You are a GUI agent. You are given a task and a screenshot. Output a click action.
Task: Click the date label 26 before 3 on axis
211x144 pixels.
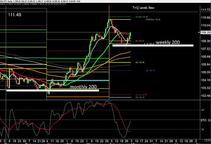coord(127,141)
